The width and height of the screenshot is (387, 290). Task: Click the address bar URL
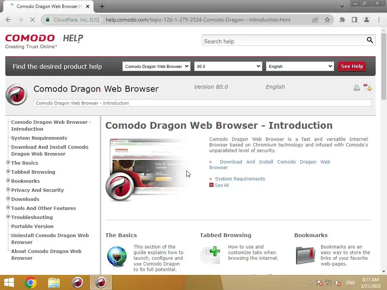[x=198, y=20]
